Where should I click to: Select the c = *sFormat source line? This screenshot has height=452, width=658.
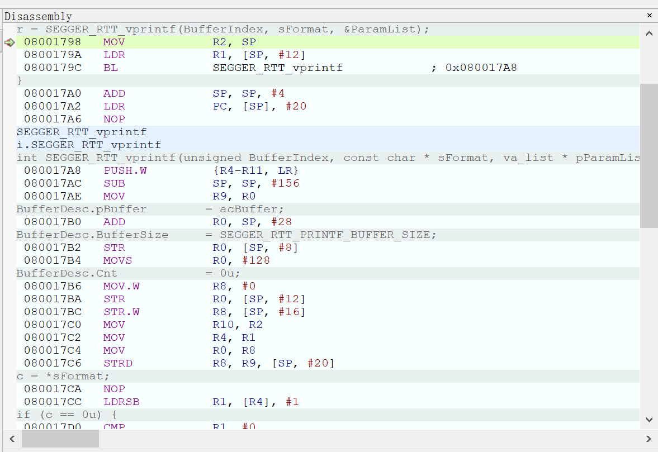pos(63,376)
